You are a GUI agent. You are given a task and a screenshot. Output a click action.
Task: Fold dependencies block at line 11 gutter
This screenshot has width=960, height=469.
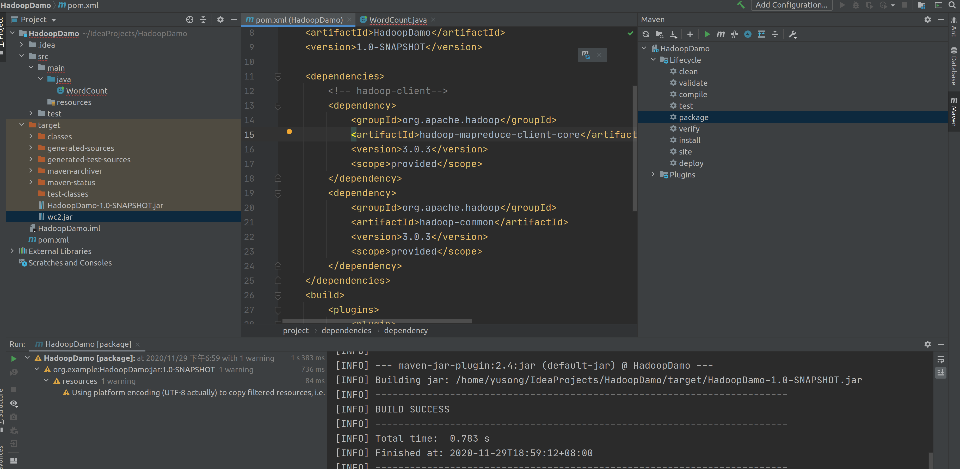click(x=278, y=77)
